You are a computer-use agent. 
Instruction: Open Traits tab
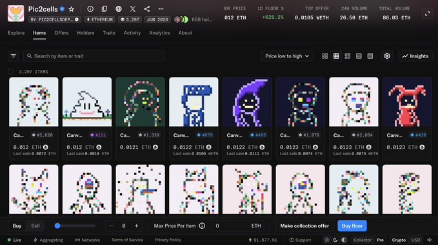109,33
